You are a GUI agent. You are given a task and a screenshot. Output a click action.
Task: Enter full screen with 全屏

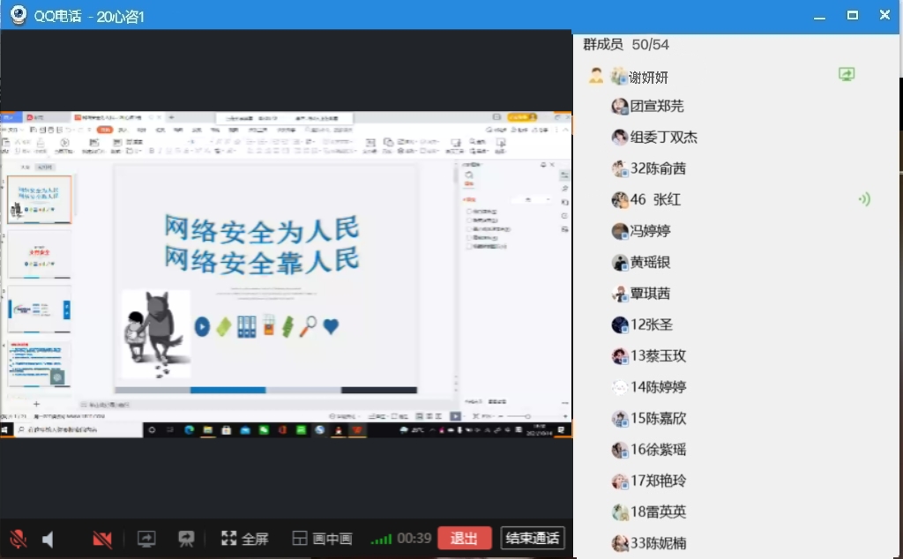click(244, 539)
